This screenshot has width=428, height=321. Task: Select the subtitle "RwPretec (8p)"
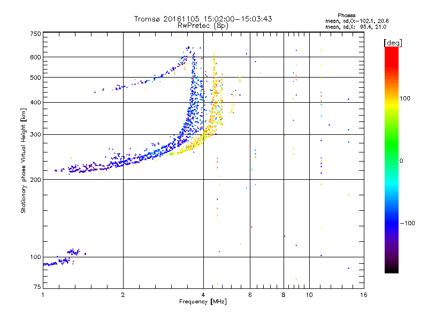click(203, 26)
